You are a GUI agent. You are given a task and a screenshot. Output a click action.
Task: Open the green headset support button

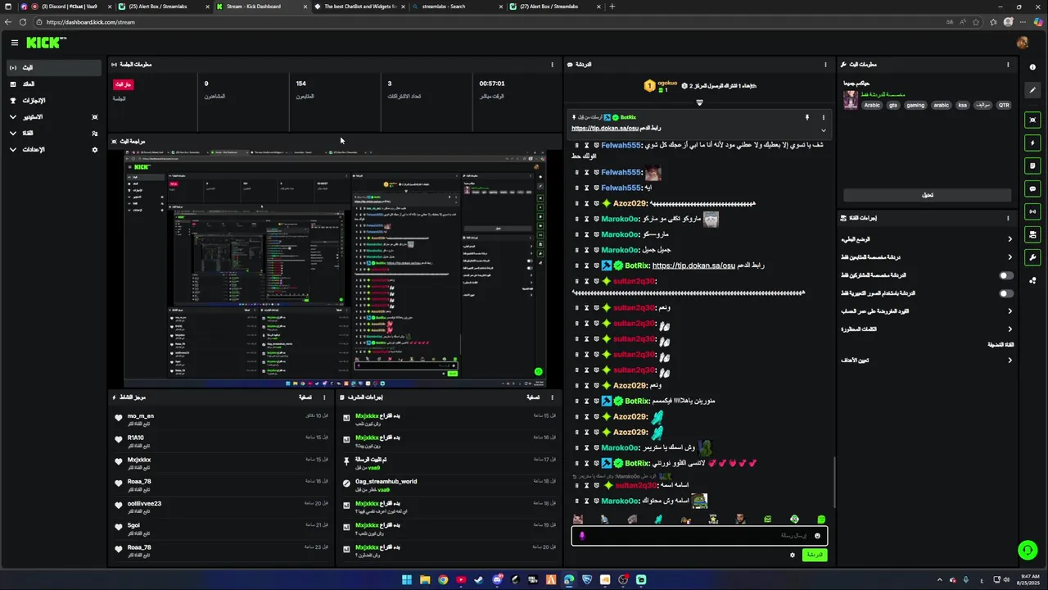pyautogui.click(x=1027, y=549)
